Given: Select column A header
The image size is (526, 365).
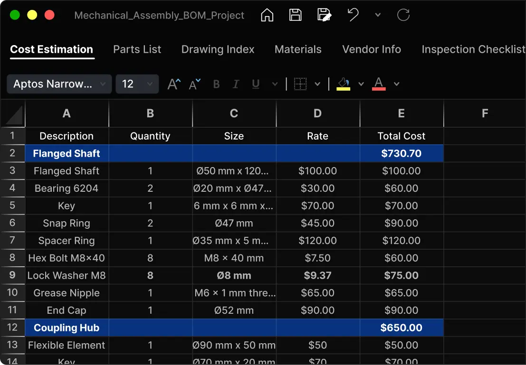Looking at the screenshot, I should click(x=67, y=113).
